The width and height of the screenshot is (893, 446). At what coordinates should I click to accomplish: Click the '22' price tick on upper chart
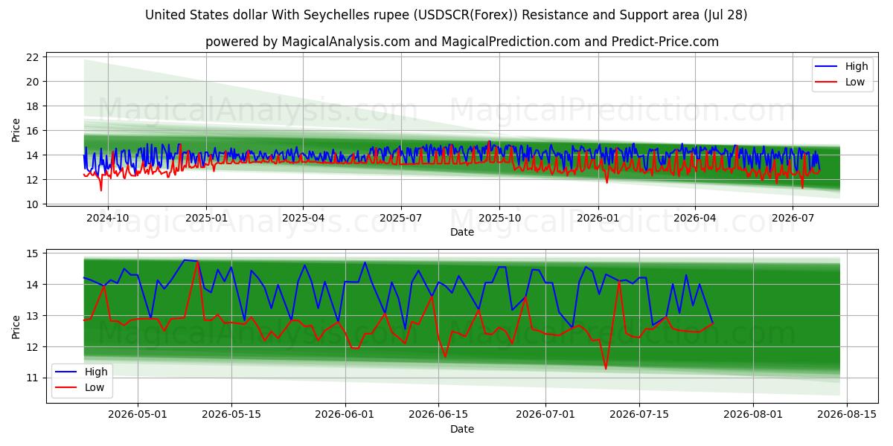(34, 57)
